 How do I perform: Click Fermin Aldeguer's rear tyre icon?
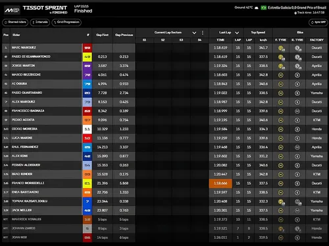point(297,166)
